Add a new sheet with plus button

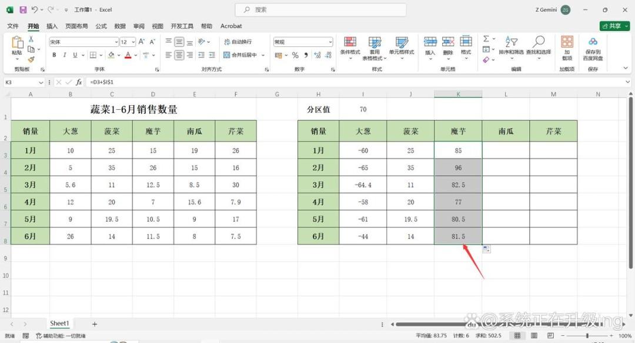click(x=94, y=324)
